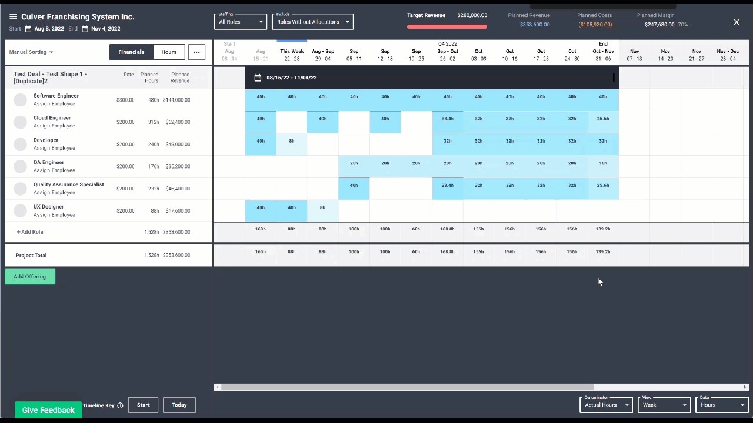Assign Employee for Quality Assurance Specialist
753x423 pixels.
click(54, 192)
